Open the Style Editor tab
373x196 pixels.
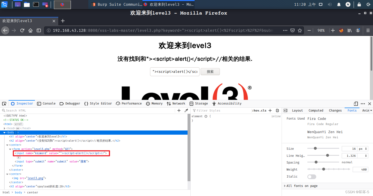(98, 103)
